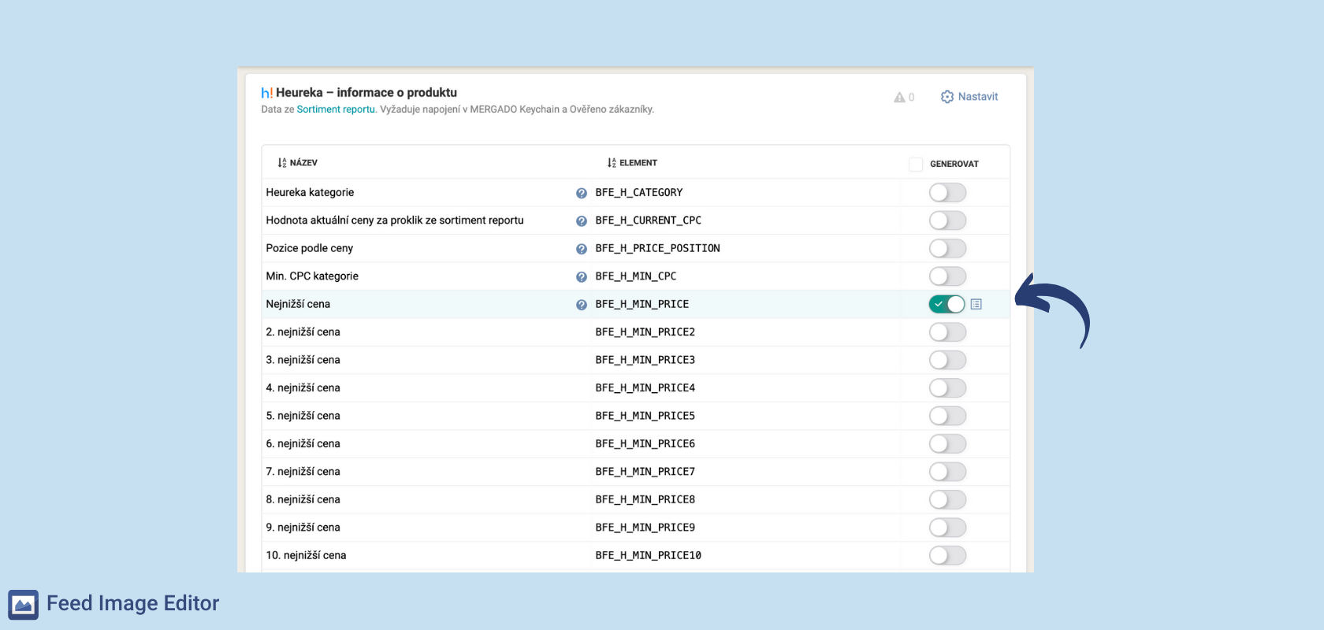
Task: Turn on 9. nejnižší cena toggle
Action: click(x=947, y=528)
